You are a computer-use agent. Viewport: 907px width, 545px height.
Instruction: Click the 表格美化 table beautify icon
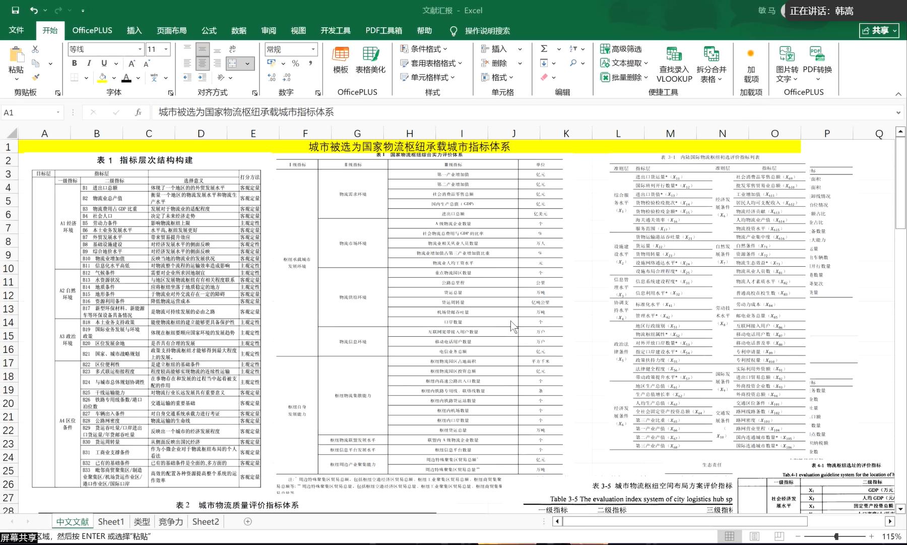(370, 60)
